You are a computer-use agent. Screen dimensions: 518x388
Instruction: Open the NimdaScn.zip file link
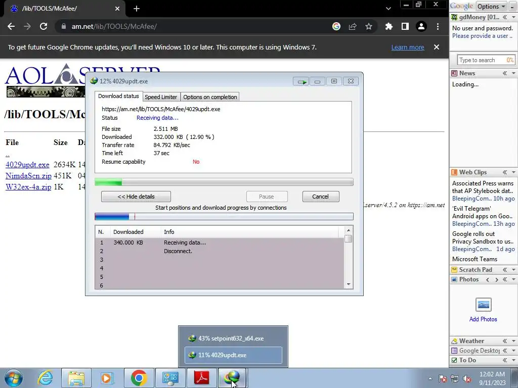28,176
